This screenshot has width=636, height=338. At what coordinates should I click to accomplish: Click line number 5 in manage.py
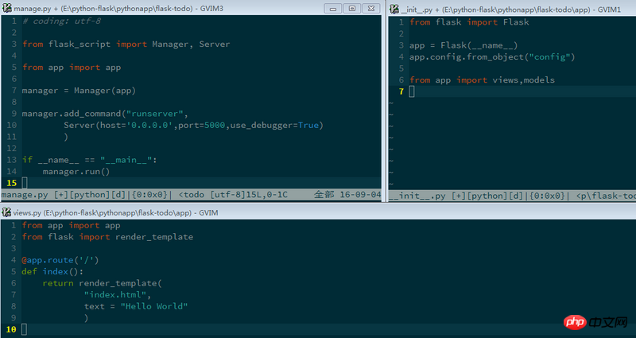tap(14, 68)
